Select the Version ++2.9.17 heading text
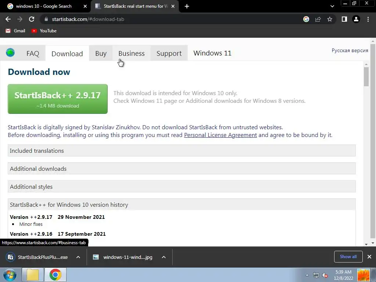 pyautogui.click(x=57, y=217)
